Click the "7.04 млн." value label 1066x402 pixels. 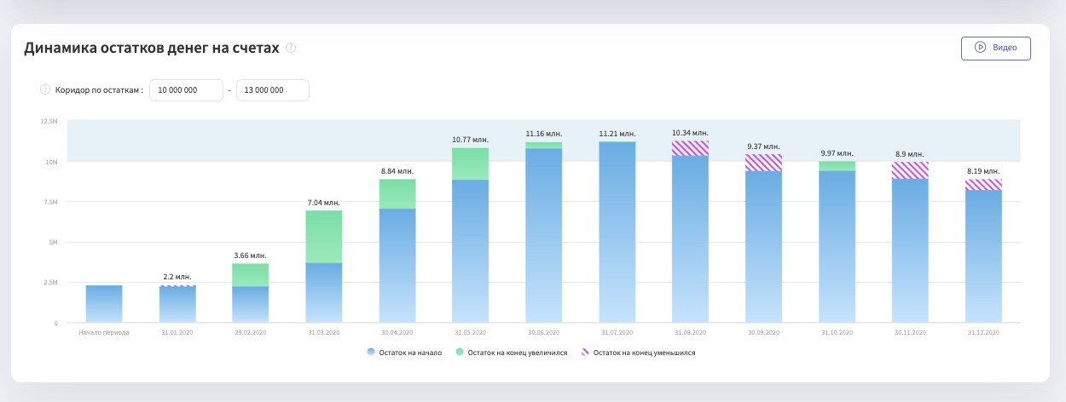(323, 203)
